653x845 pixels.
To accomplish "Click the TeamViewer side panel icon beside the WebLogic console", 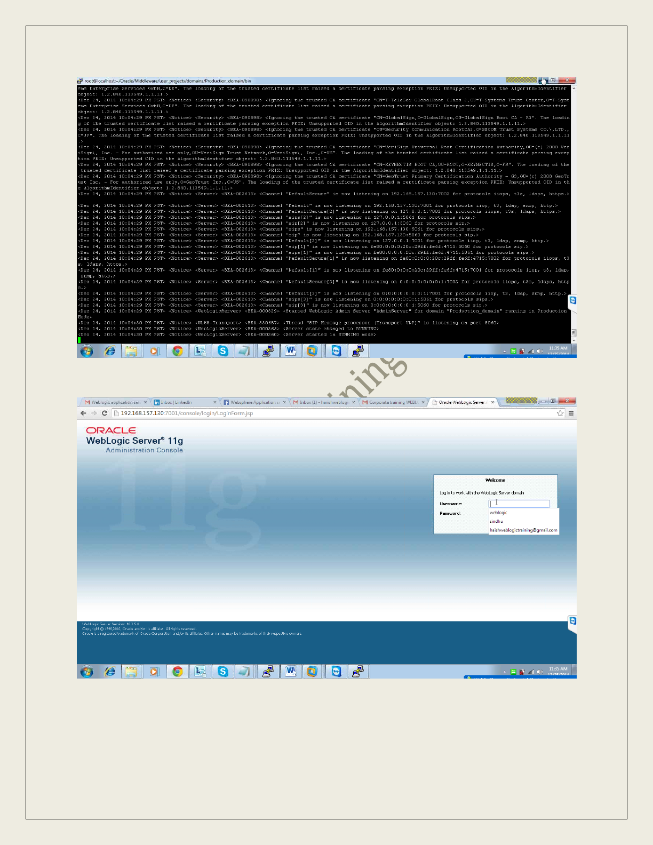I will pos(572,621).
